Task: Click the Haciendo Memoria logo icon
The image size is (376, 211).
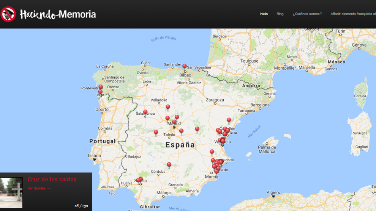Action: [8, 14]
